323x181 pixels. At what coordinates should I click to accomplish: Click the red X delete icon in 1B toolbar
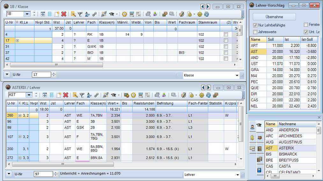(64, 14)
